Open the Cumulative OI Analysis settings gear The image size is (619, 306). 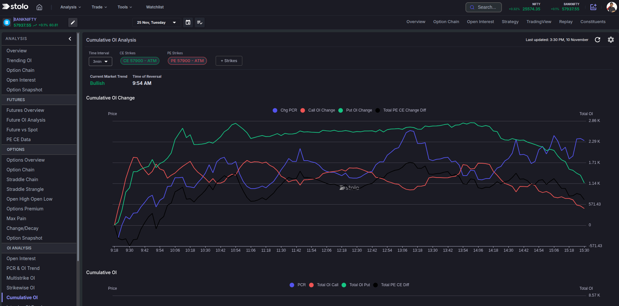coord(611,40)
